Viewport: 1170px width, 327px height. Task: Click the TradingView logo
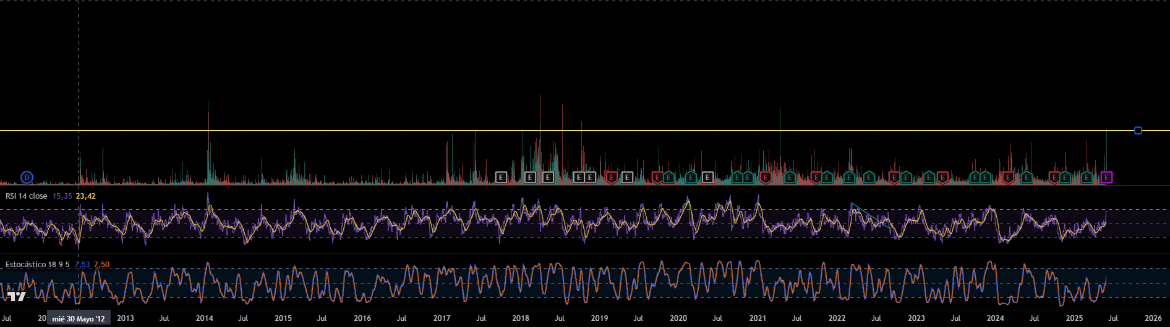click(17, 296)
